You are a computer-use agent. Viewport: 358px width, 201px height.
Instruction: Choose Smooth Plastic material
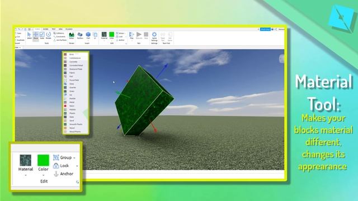76,124
